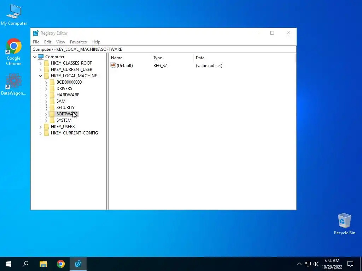The image size is (362, 271).
Task: Click the HKEY_CURRENT_CONFIG folder icon
Action: (x=46, y=133)
